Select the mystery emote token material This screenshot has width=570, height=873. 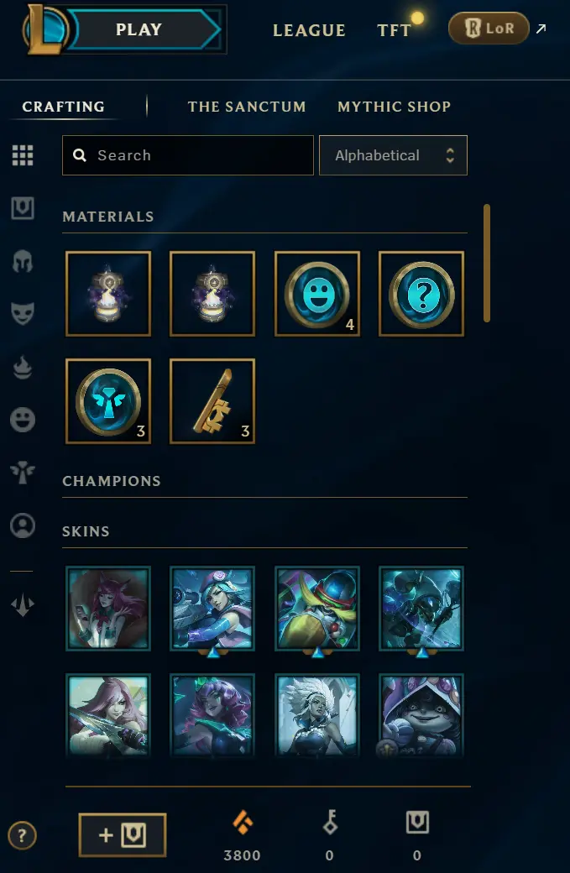tap(421, 294)
